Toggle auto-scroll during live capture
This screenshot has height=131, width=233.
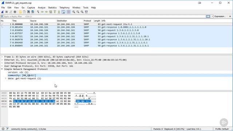tap(63, 12)
